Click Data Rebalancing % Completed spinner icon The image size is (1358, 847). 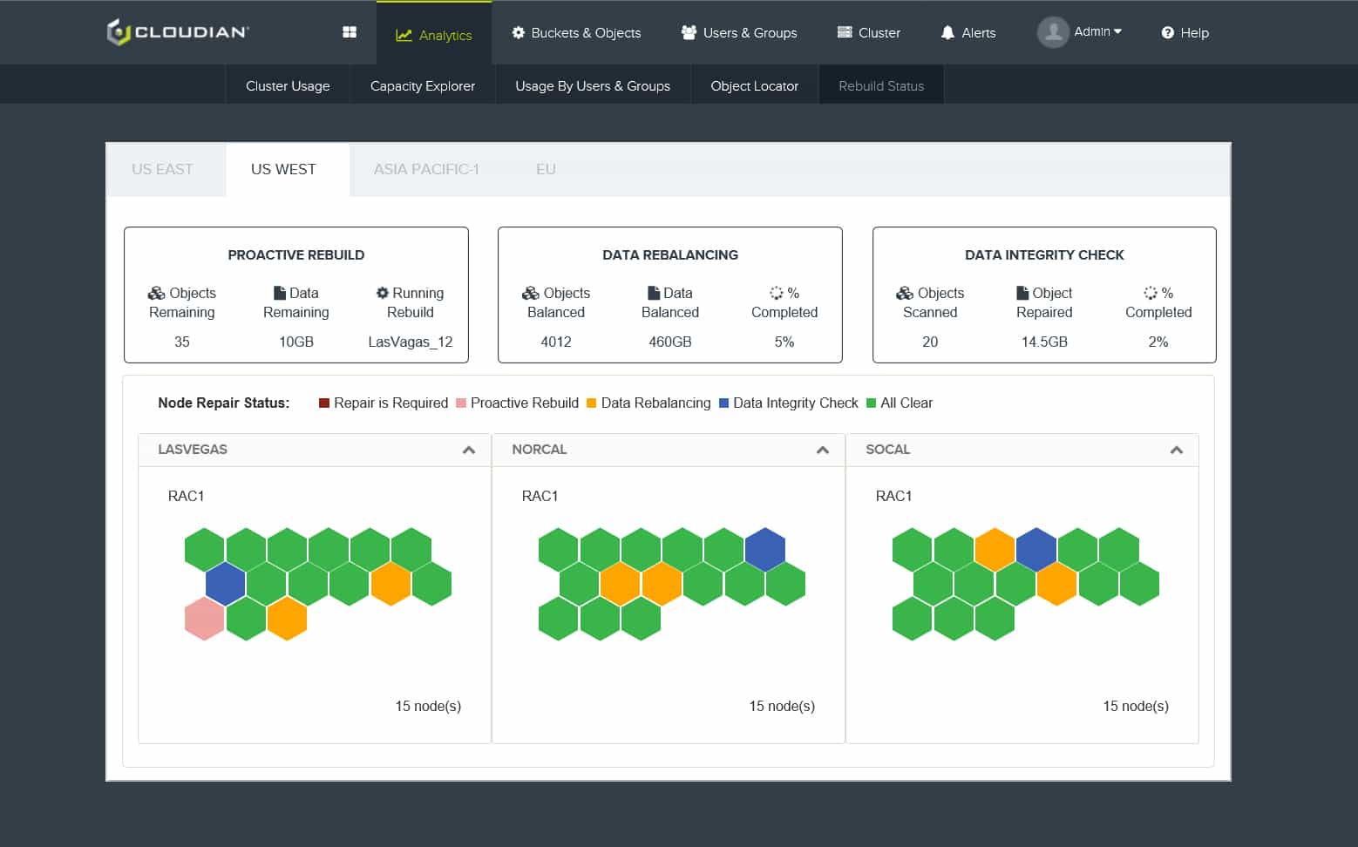tap(776, 293)
